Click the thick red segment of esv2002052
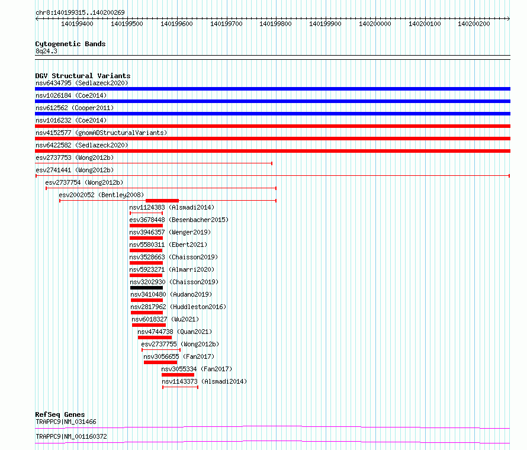This screenshot has height=450, width=527. (162, 201)
